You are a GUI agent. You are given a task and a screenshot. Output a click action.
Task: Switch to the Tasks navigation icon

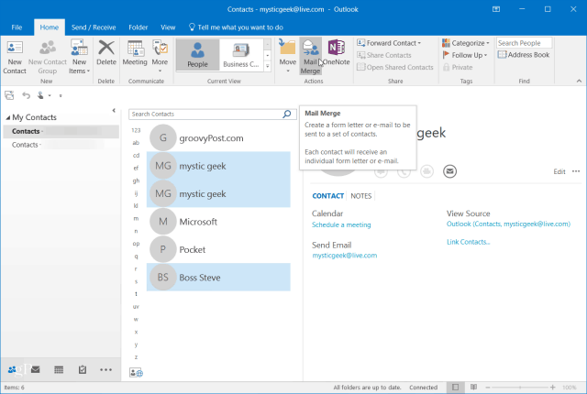pos(83,369)
